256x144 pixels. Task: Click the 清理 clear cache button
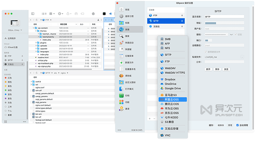[230, 125]
